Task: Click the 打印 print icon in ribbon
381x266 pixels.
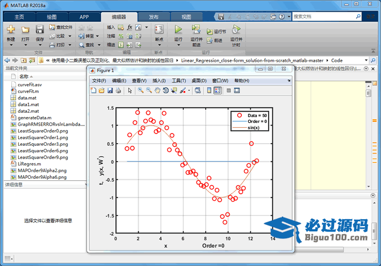Action: pyautogui.click(x=52, y=45)
